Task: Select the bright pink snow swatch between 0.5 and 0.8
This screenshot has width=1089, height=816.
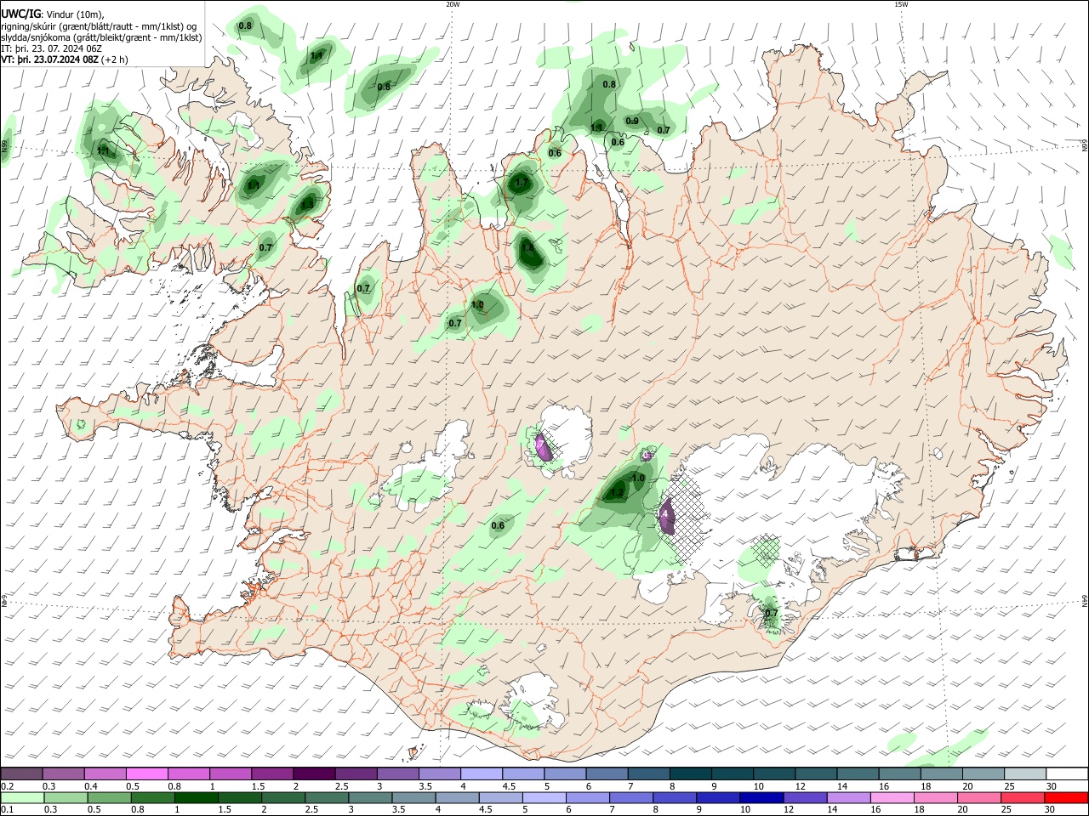Action: click(147, 773)
